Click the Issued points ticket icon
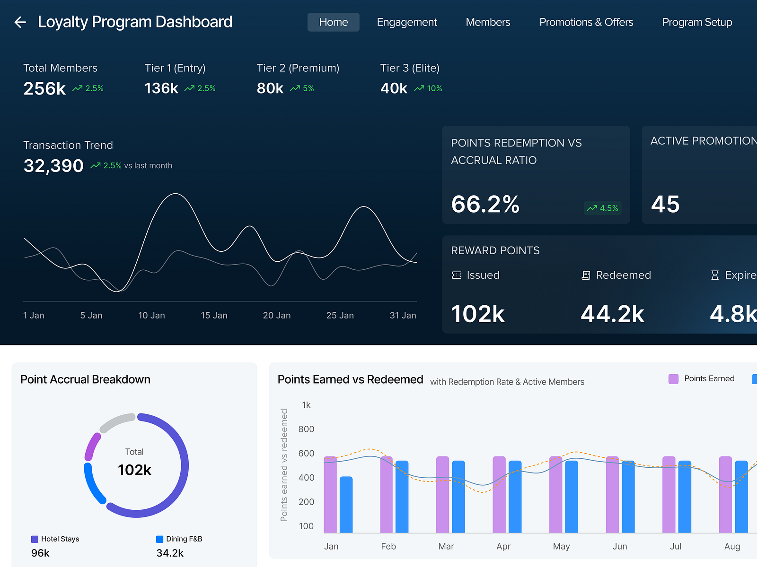 (456, 275)
